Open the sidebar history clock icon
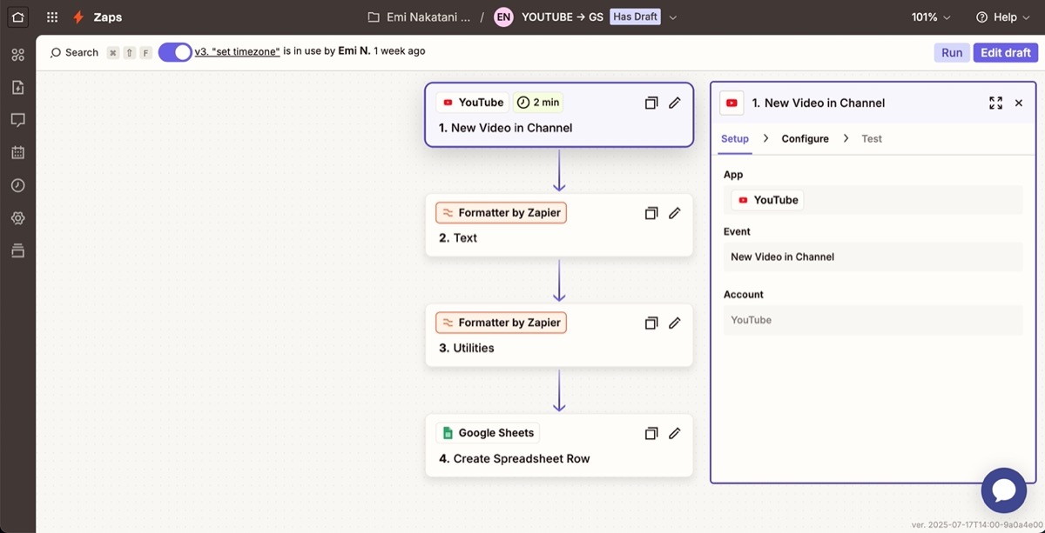1045x533 pixels. click(17, 185)
